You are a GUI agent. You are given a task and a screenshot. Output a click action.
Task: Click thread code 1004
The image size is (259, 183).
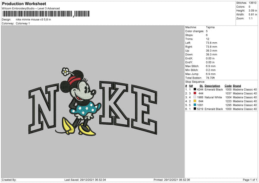[228, 97]
